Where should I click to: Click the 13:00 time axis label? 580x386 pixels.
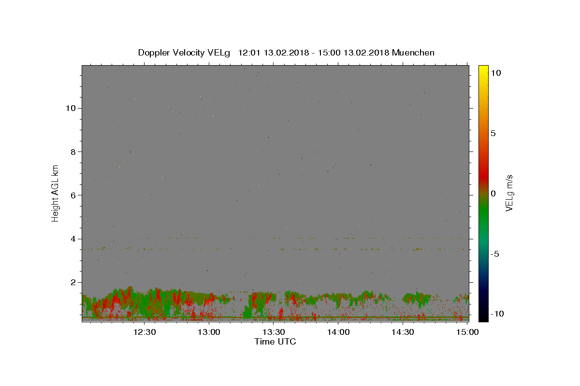(209, 332)
